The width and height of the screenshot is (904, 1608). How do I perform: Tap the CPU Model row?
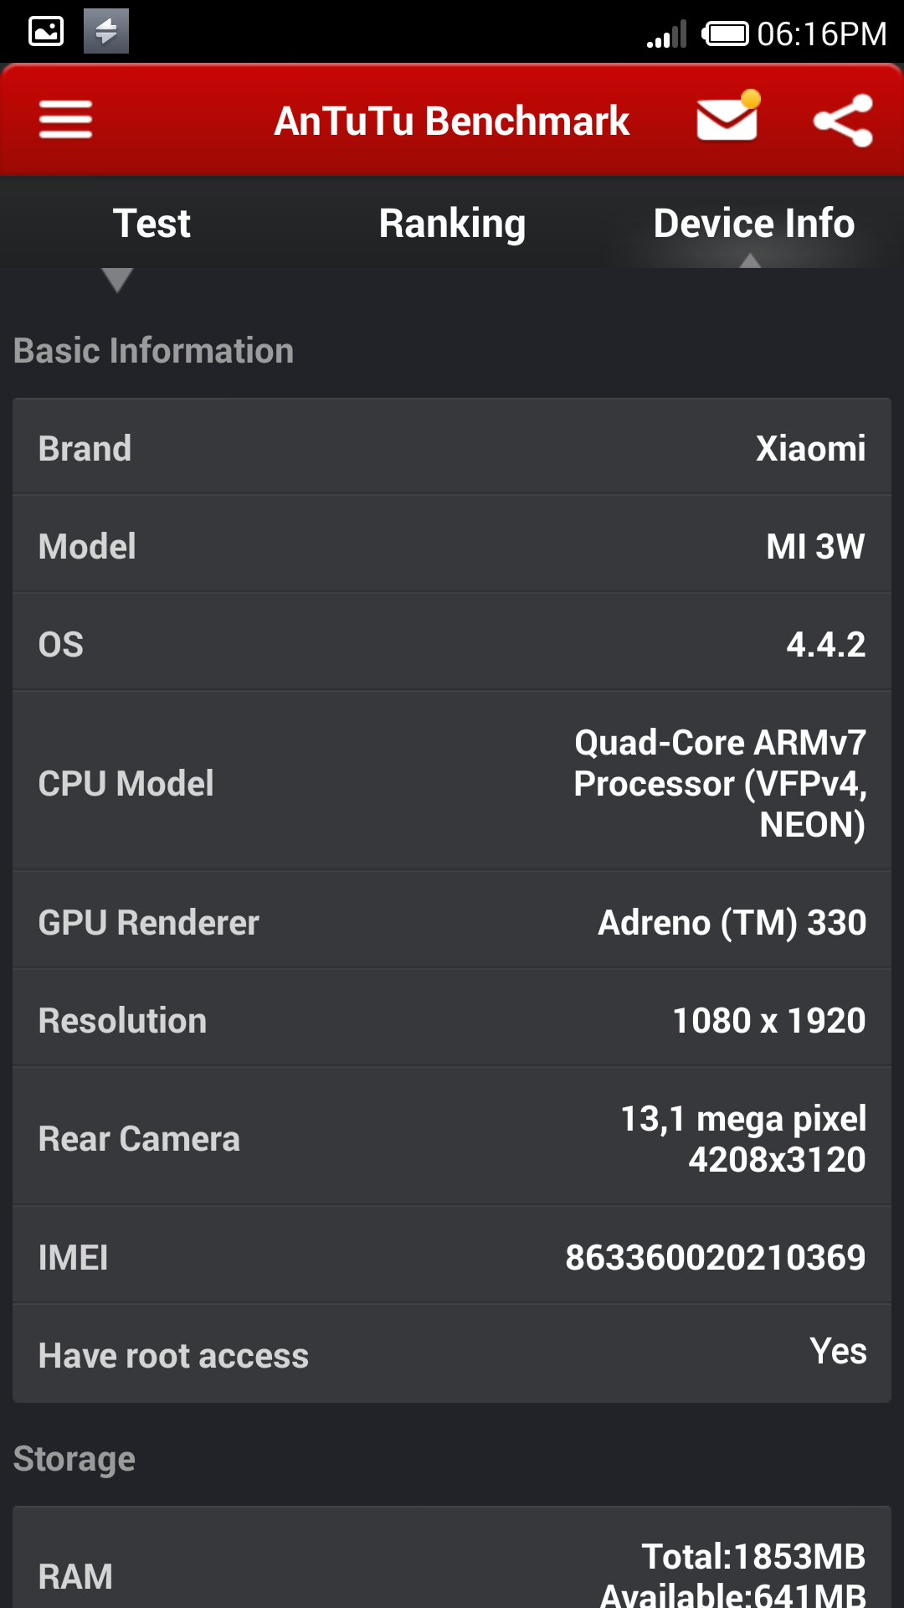tap(452, 783)
